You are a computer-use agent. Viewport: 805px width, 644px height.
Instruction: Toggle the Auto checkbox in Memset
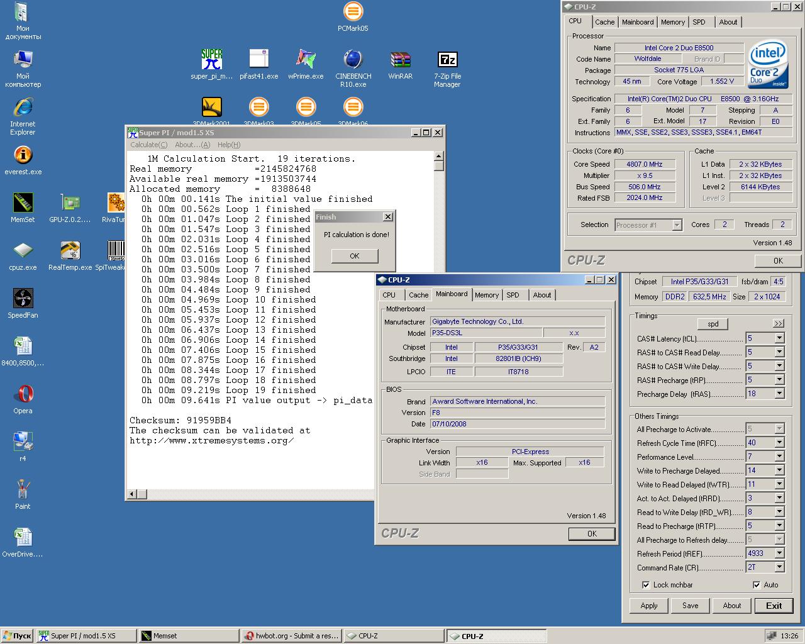757,585
